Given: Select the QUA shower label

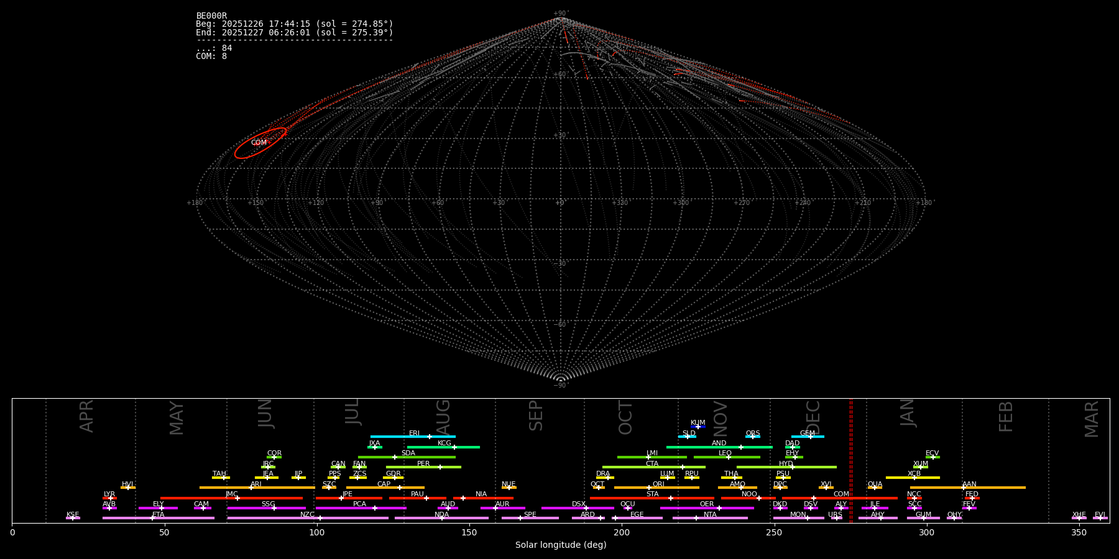Looking at the screenshot, I should tap(875, 484).
